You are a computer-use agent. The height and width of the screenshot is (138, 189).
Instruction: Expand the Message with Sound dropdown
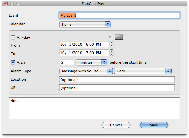pyautogui.click(x=86, y=71)
